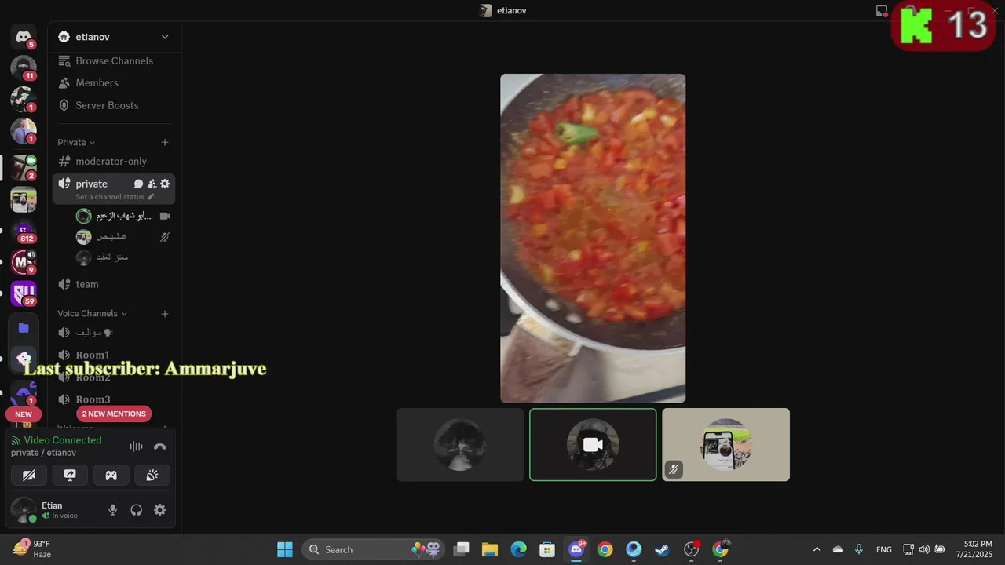Open open-chat icon on private channel
1005x565 pixels.
tap(138, 184)
